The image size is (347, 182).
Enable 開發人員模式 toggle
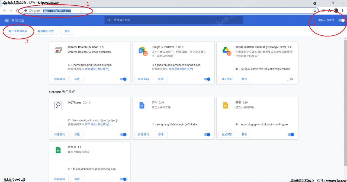click(x=341, y=20)
